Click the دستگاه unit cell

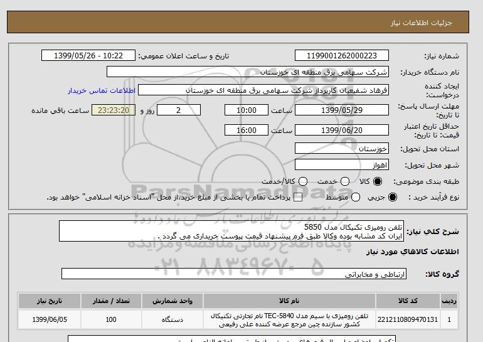click(172, 319)
